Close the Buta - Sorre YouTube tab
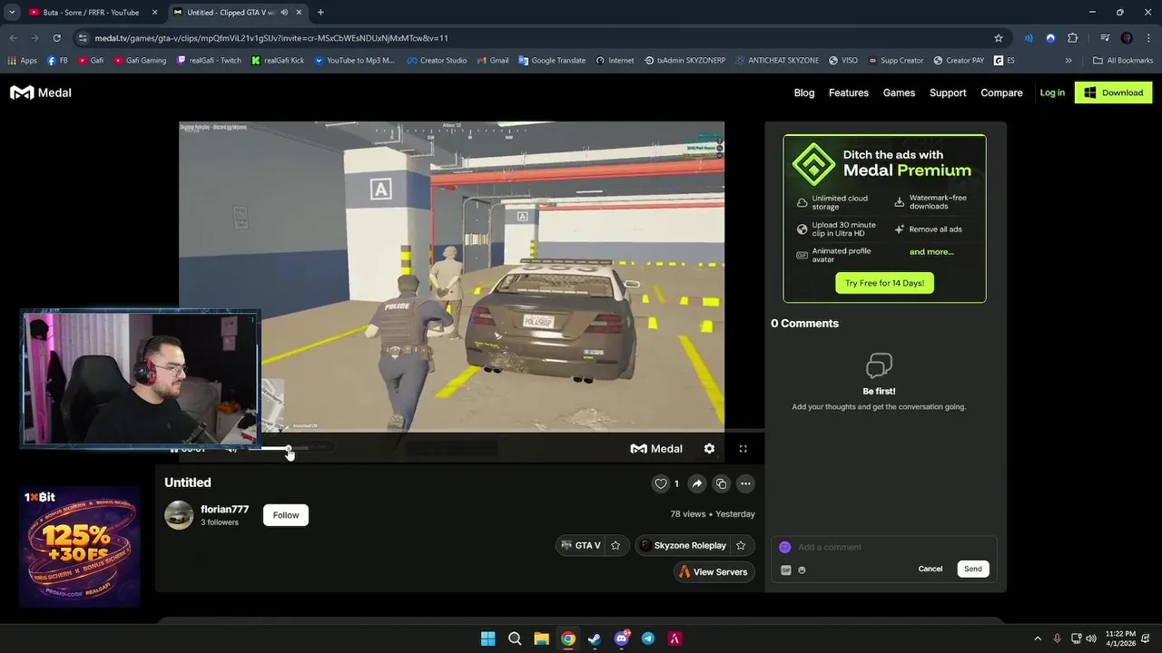Viewport: 1162px width, 653px height. [154, 13]
